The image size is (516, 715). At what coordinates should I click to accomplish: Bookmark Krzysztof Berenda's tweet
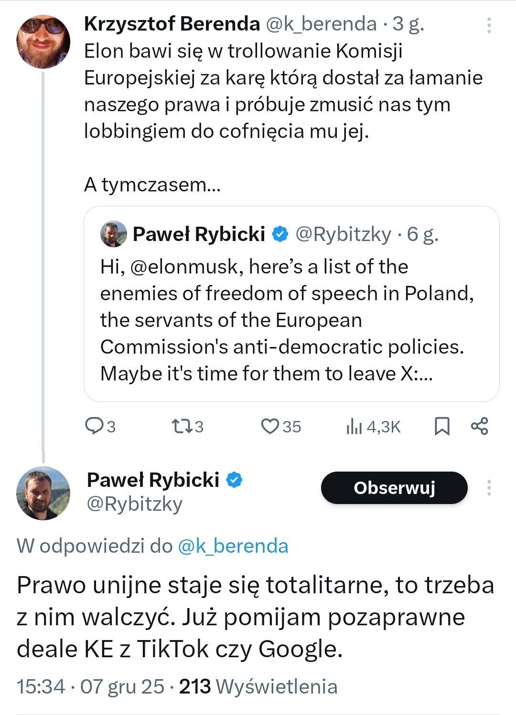(442, 426)
